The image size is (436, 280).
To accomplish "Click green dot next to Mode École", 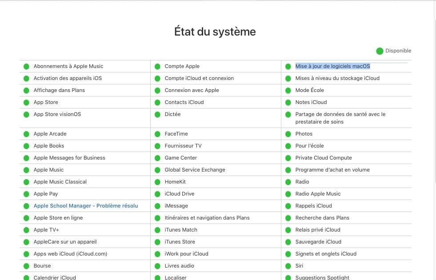I will tap(288, 90).
